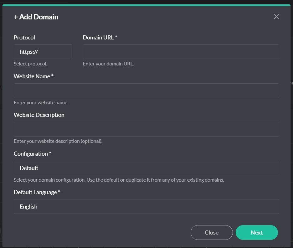
Task: Click the 'Website Description' label
Action: 39,115
